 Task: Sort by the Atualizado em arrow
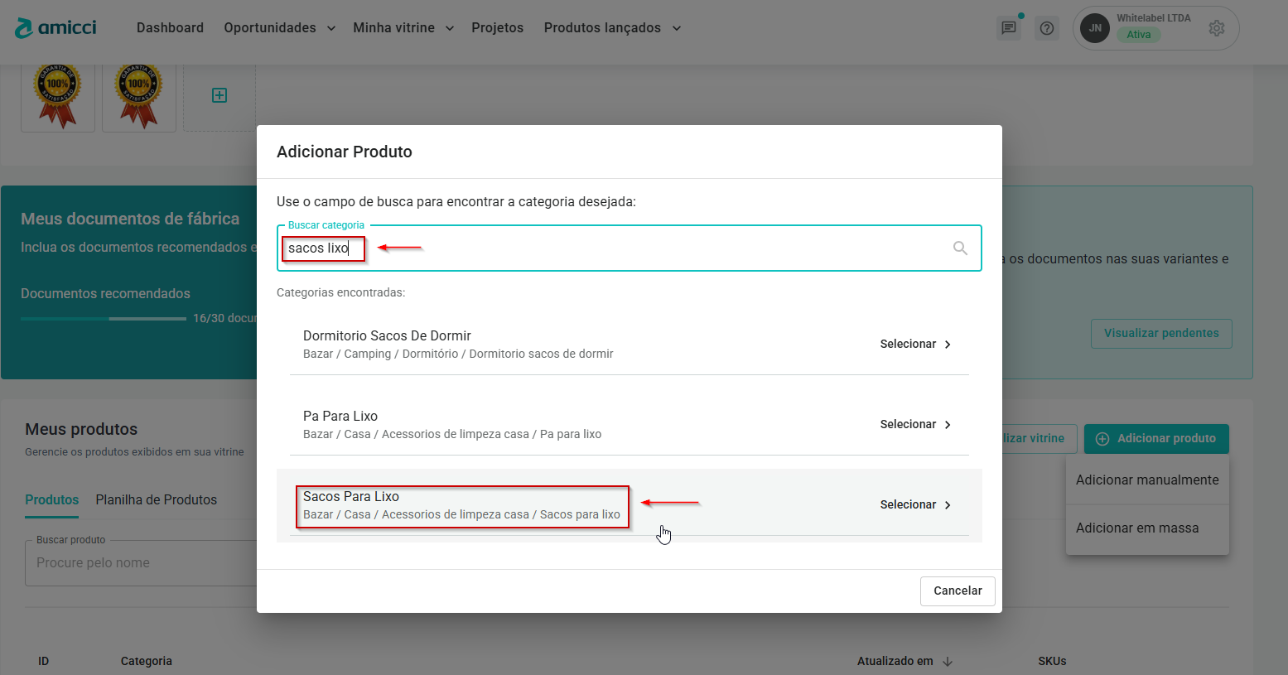point(948,661)
